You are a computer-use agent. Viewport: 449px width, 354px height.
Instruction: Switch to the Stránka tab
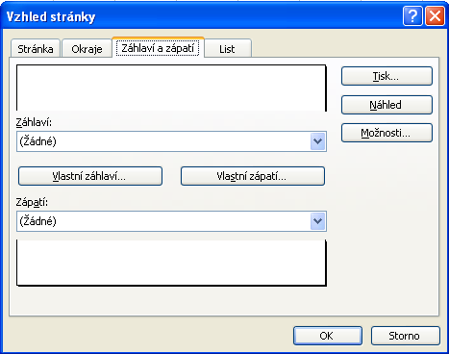click(x=36, y=49)
